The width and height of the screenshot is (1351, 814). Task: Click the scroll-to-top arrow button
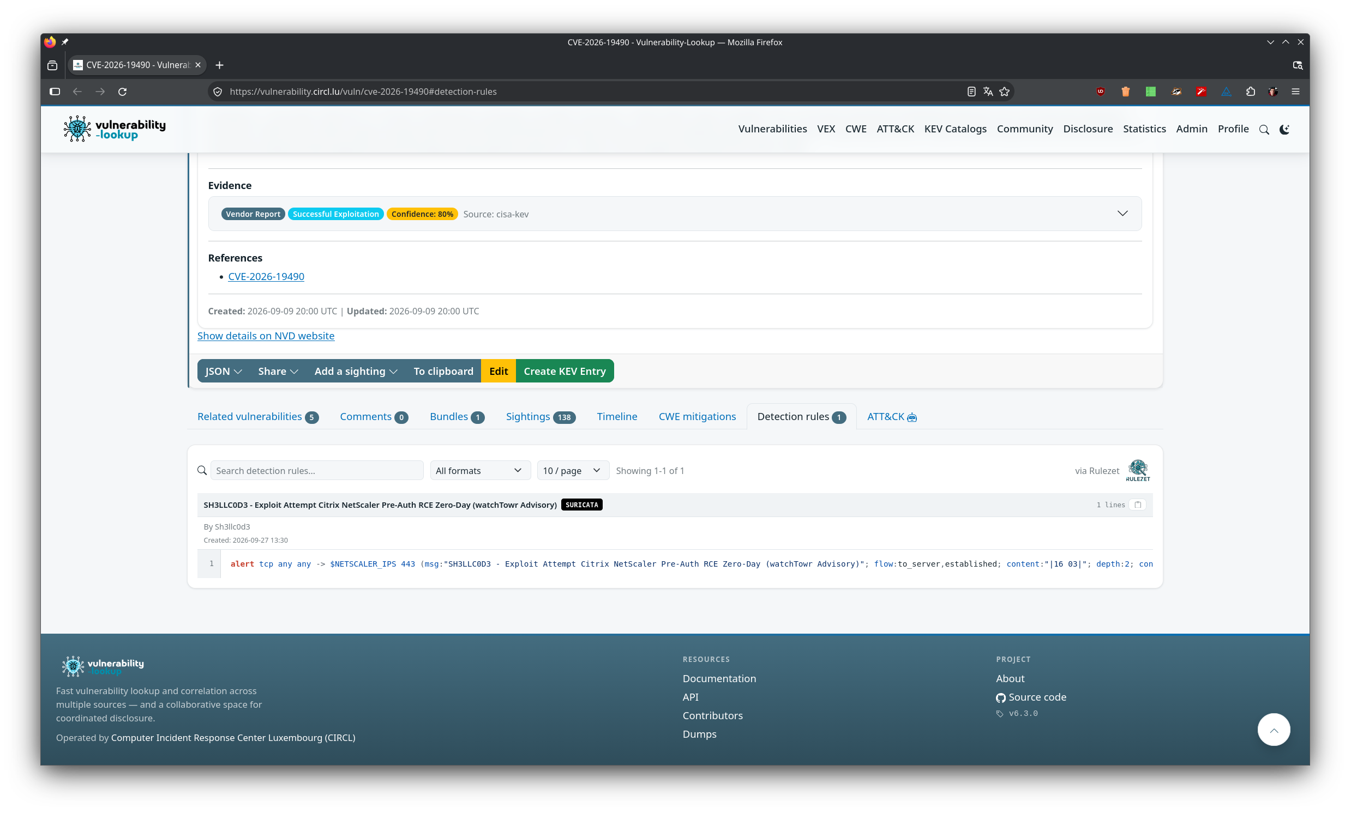pyautogui.click(x=1274, y=730)
